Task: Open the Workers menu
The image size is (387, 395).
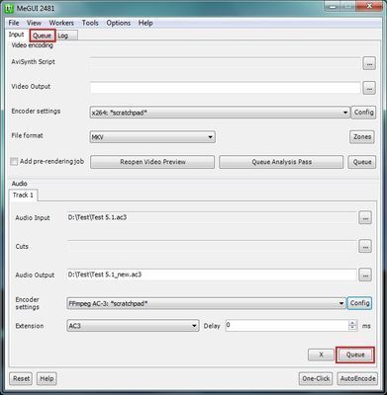Action: tap(61, 23)
